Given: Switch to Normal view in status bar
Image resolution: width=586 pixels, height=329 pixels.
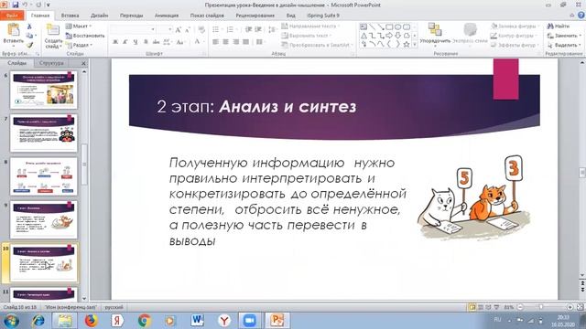Looking at the screenshot, I should point(472,307).
